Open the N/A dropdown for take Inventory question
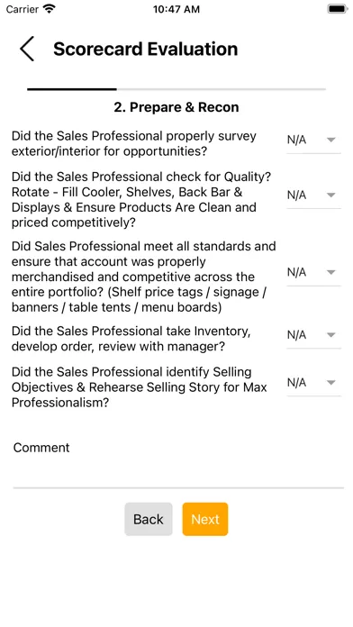Screen dimensions: 353x627 coord(313,335)
